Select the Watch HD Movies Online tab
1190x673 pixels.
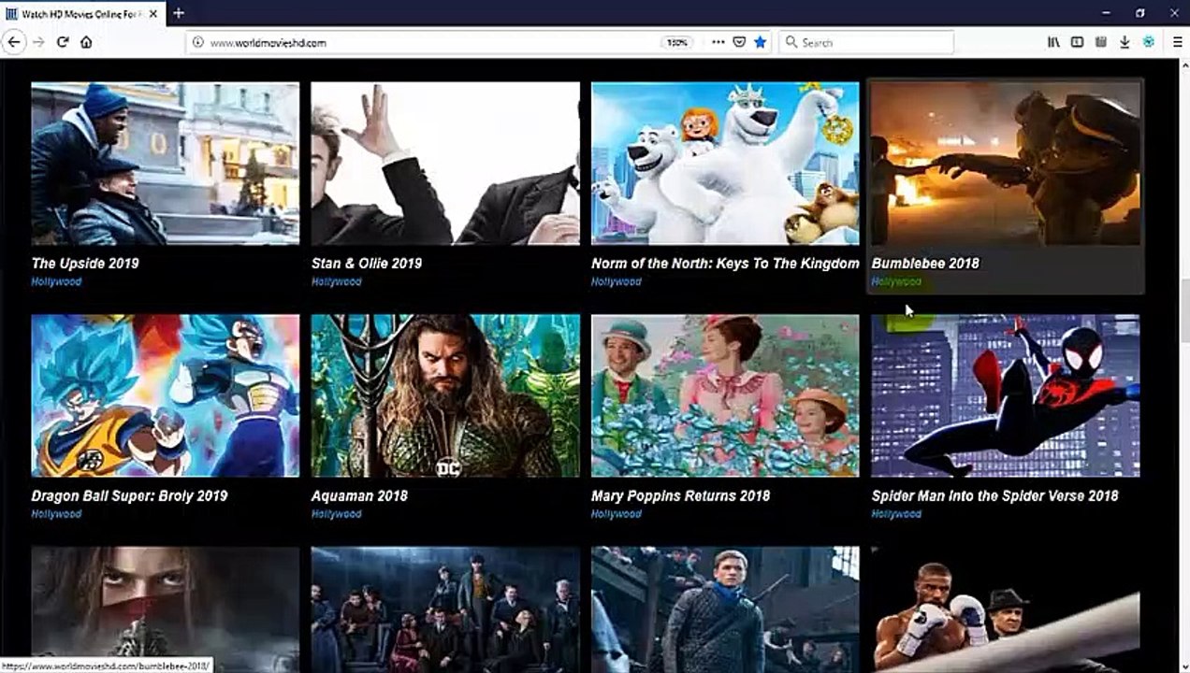tap(82, 14)
